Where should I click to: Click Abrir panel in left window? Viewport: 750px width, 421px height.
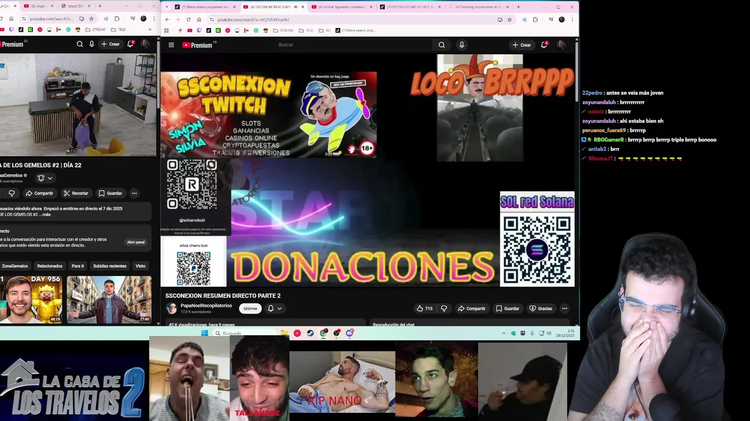point(135,242)
